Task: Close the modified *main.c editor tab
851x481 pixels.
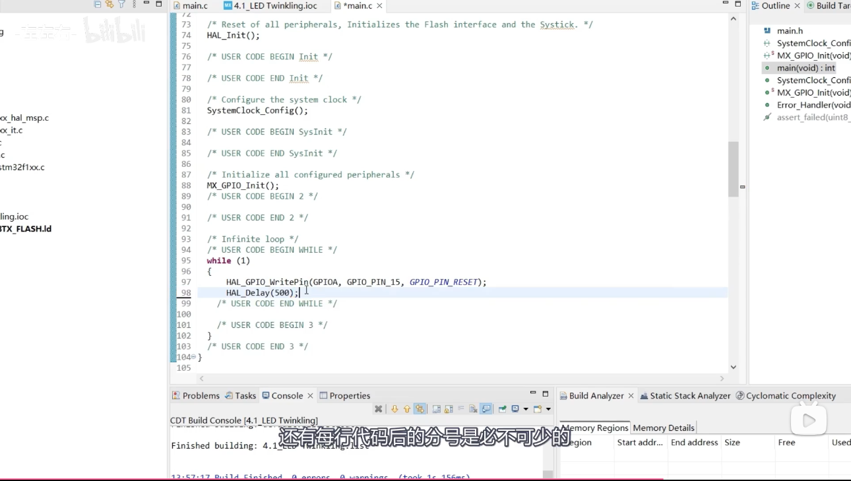Action: click(380, 6)
